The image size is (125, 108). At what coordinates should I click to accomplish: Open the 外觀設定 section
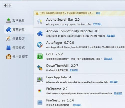pos(18,39)
